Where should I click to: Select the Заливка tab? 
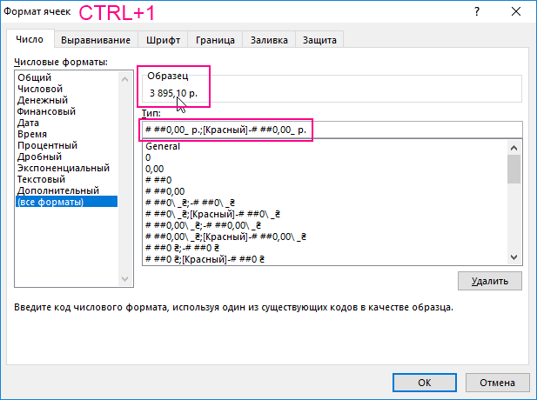269,40
